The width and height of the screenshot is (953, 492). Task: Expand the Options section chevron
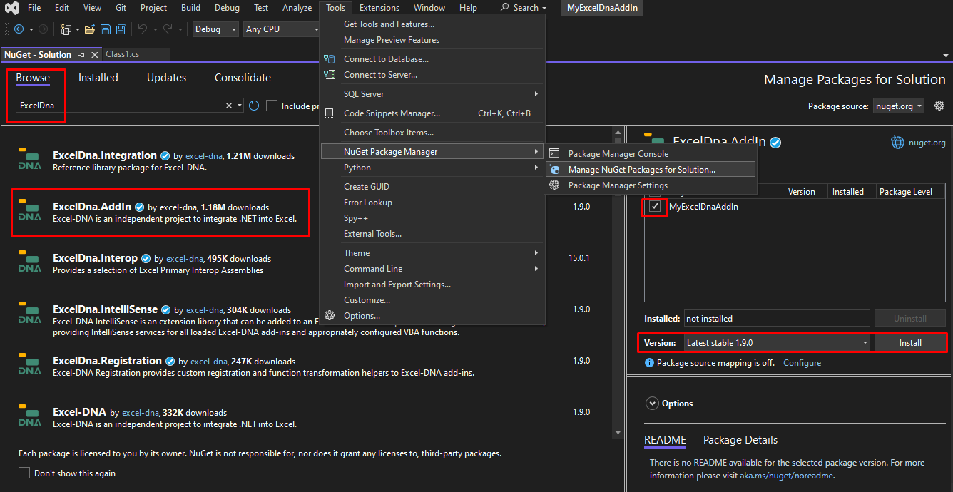point(652,404)
